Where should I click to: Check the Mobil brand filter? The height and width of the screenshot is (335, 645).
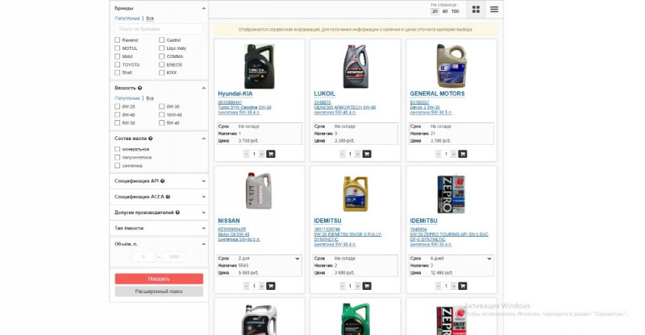pyautogui.click(x=118, y=56)
